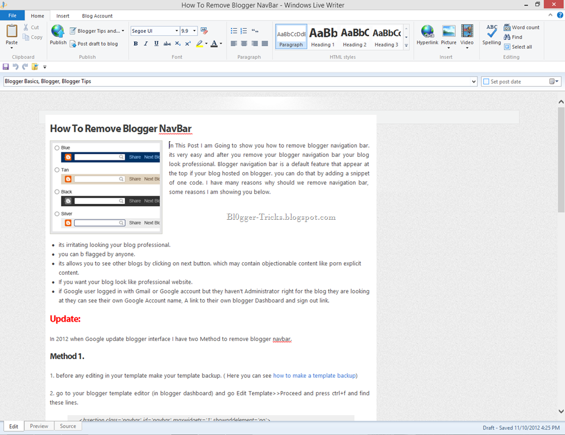This screenshot has width=565, height=435.
Task: Apply blockquote formatting
Action: pos(255,31)
